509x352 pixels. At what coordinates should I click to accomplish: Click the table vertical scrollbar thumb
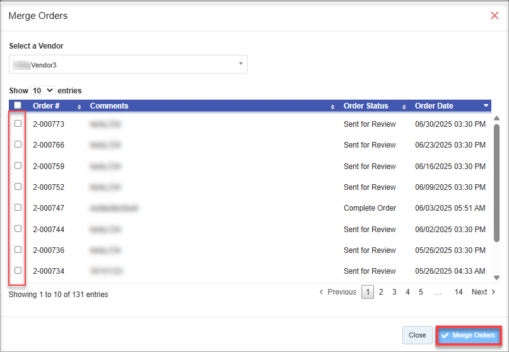point(496,183)
